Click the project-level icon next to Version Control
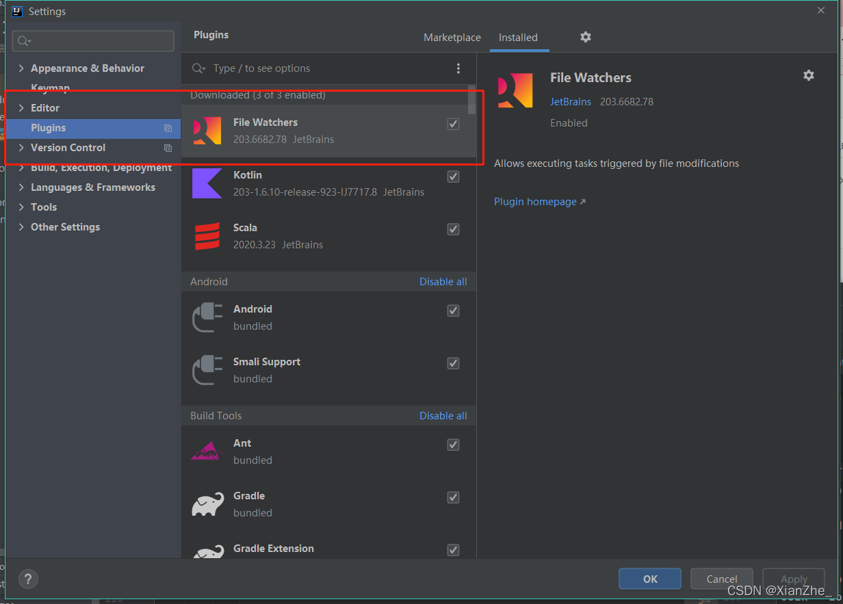 coord(168,148)
